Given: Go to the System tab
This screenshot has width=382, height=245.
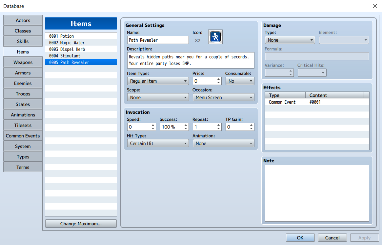Looking at the screenshot, I should (23, 146).
